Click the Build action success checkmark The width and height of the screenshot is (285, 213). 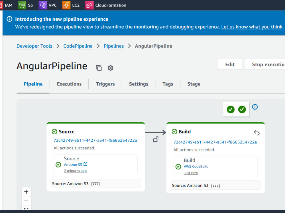(x=178, y=167)
